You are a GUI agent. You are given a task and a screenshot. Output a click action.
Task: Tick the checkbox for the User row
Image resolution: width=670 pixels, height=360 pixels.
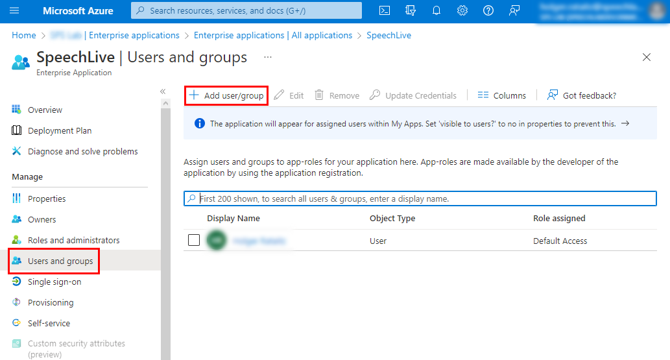(x=194, y=240)
